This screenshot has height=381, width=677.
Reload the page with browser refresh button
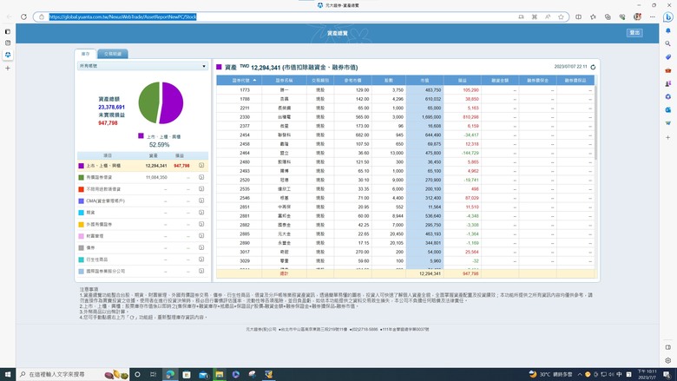click(23, 16)
